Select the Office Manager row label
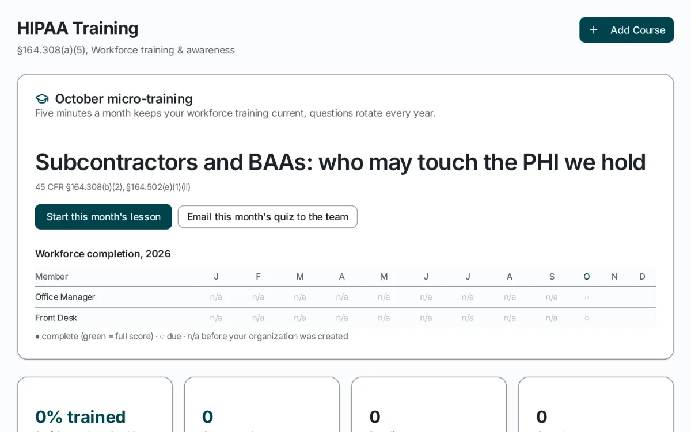691x432 pixels. (x=65, y=297)
